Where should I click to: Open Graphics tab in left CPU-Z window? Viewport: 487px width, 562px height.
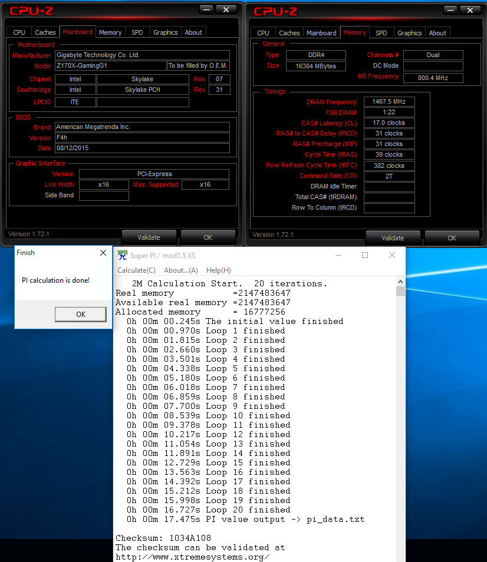click(x=165, y=32)
